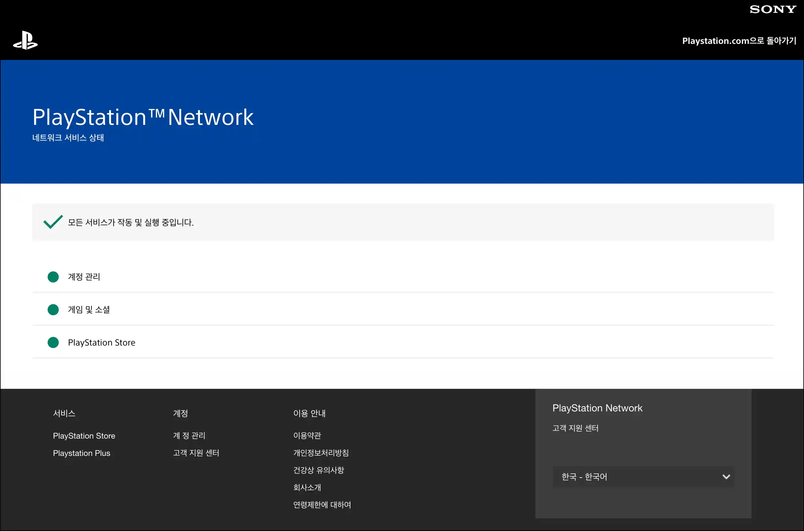Click the 모든 서비스가 작동 및 실행 중입니다. message
This screenshot has width=804, height=531.
[131, 222]
